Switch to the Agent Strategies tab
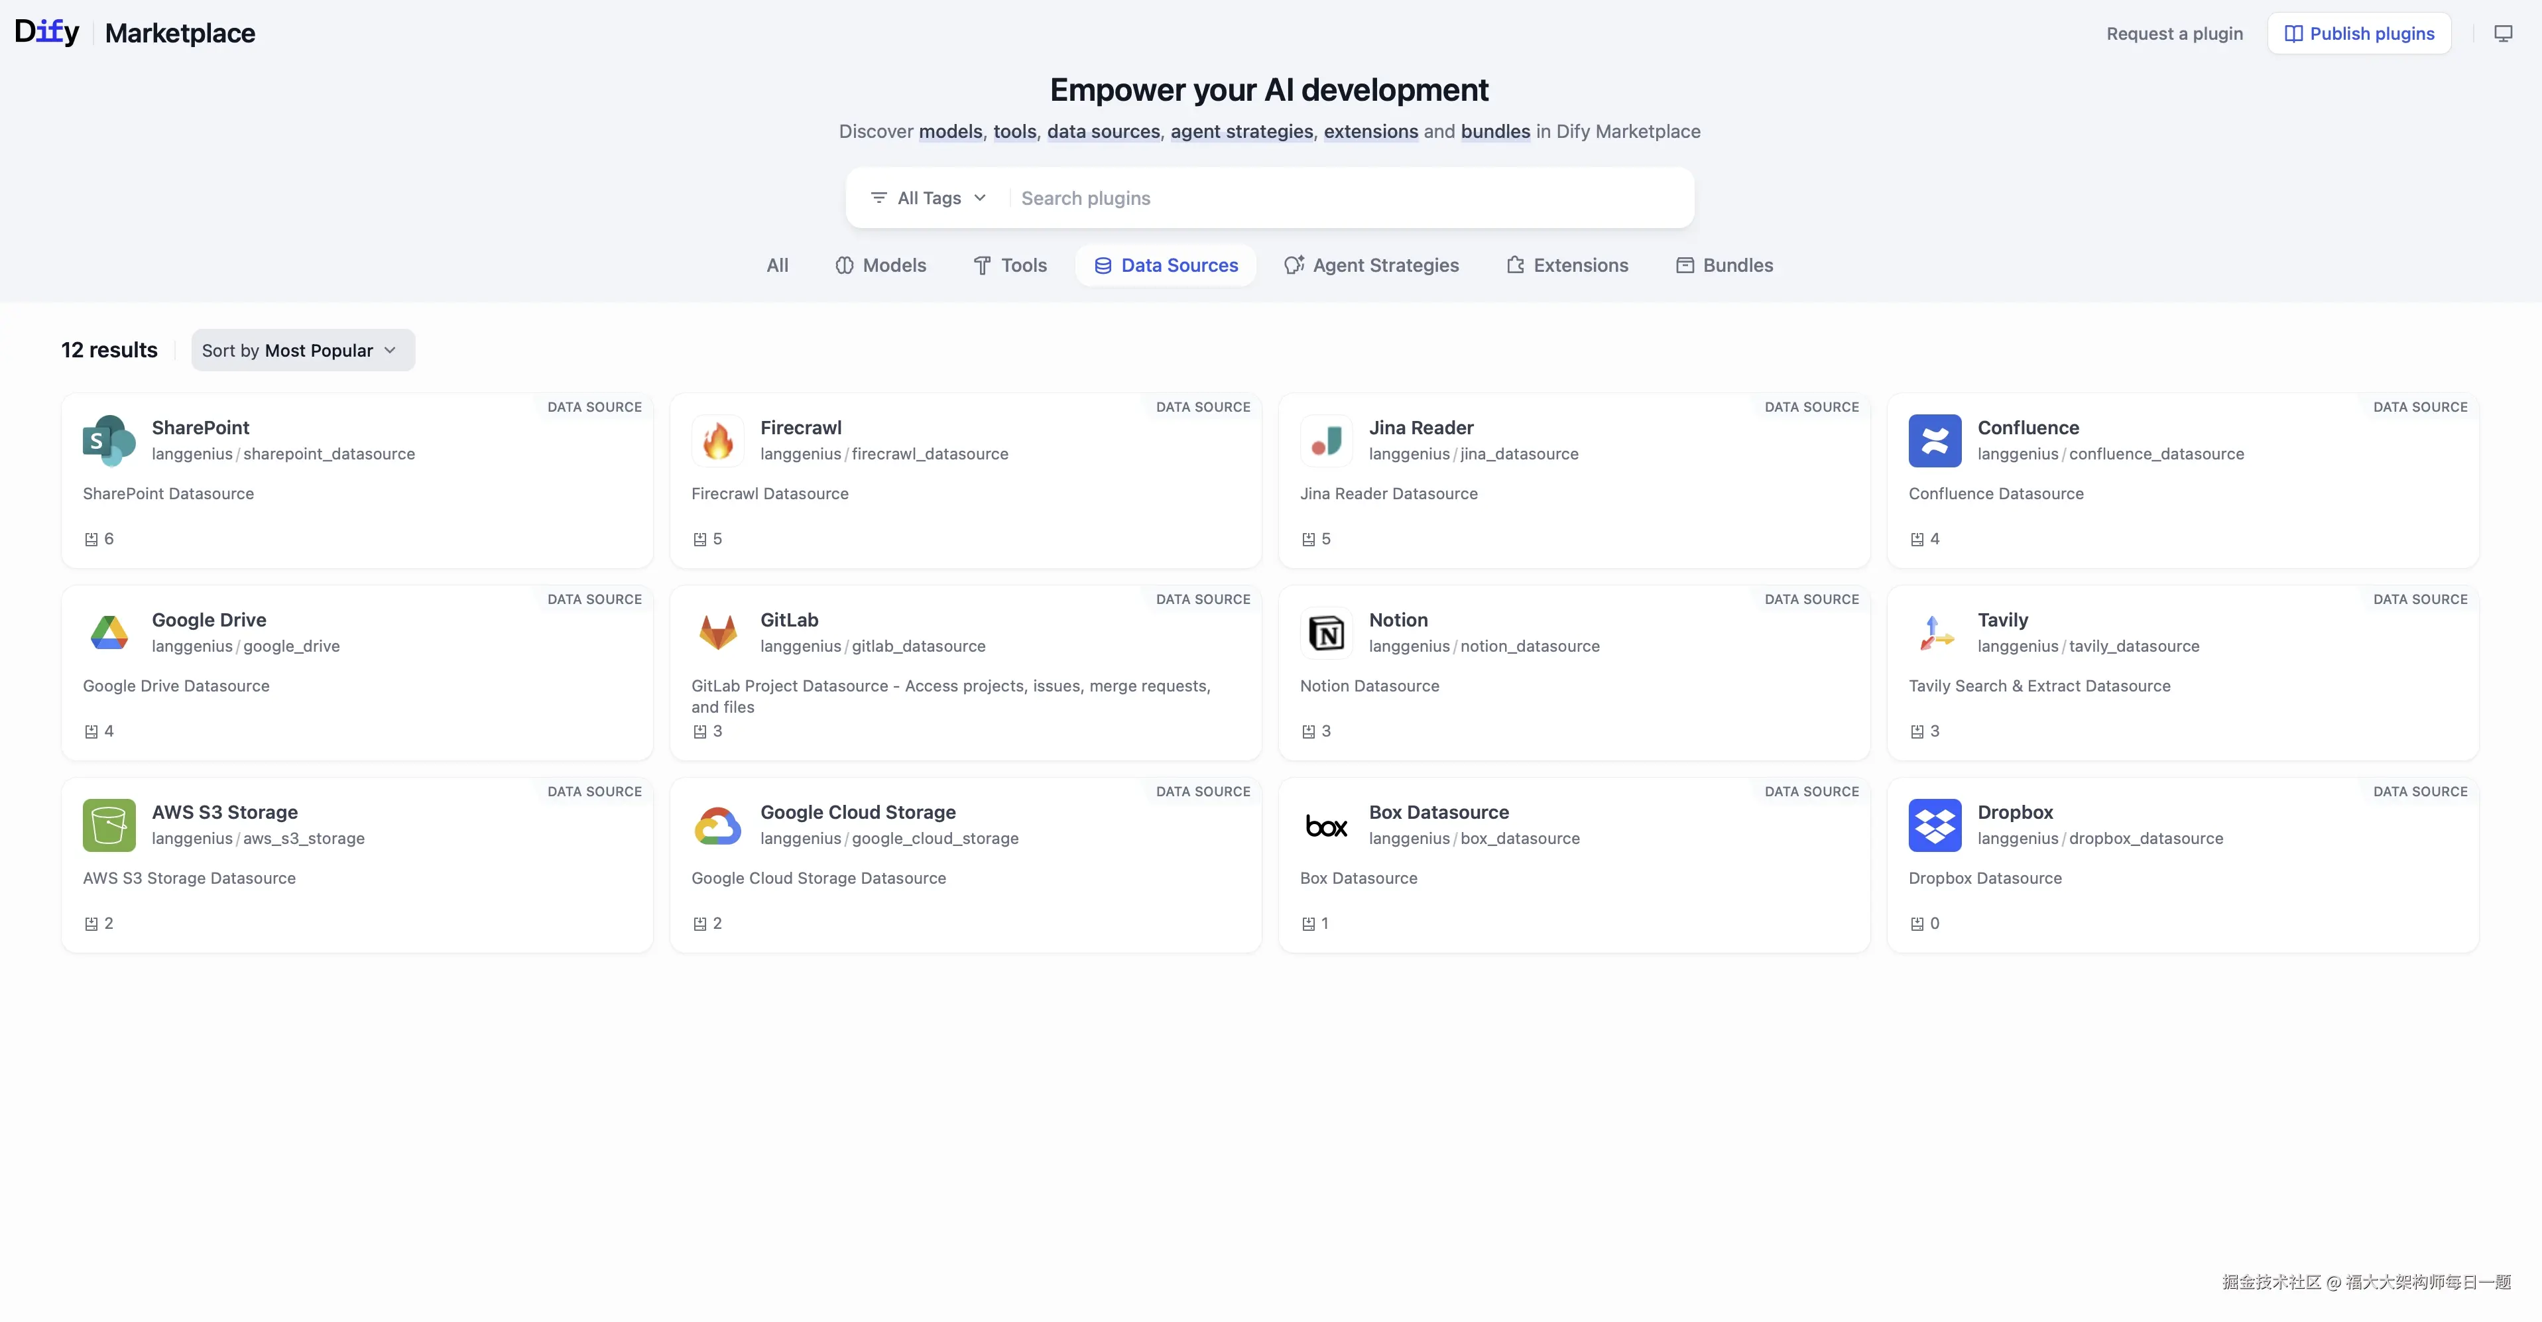 tap(1372, 265)
